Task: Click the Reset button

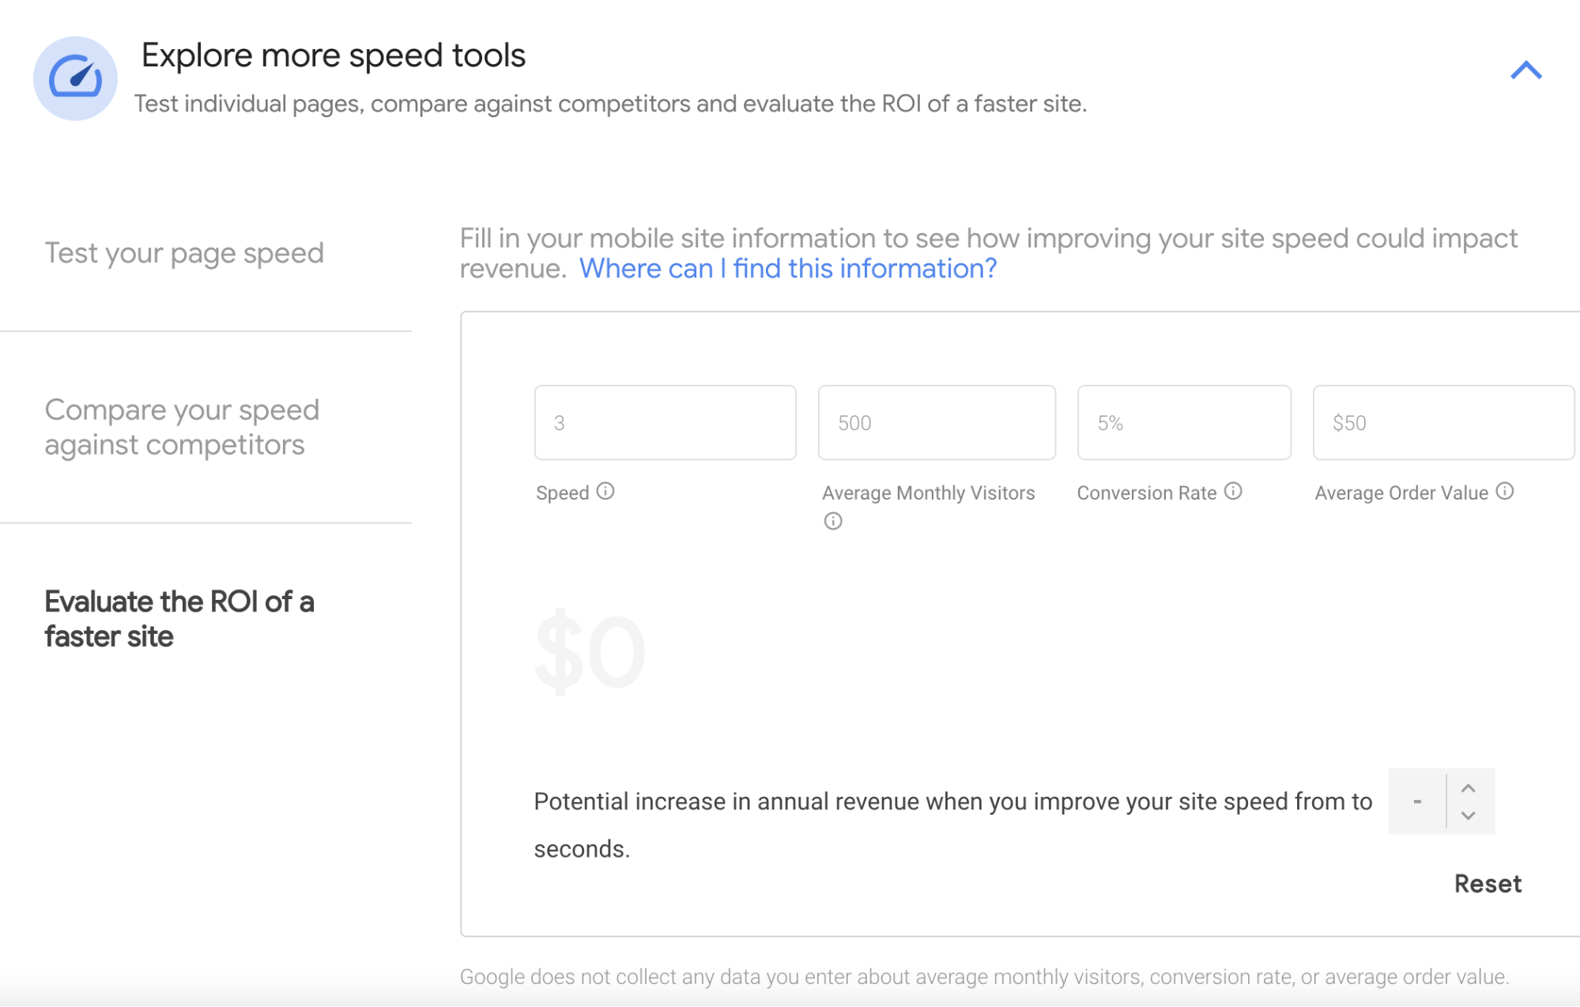Action: tap(1487, 883)
